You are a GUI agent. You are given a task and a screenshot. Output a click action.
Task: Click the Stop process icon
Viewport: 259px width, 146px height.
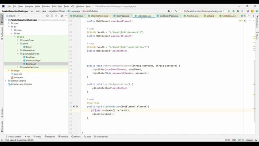[x=242, y=11]
